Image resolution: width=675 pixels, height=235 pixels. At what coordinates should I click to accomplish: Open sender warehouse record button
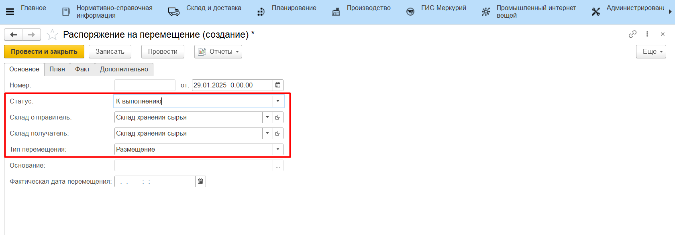278,117
